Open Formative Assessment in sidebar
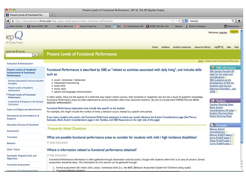This screenshot has width=246, height=184. coord(18,165)
